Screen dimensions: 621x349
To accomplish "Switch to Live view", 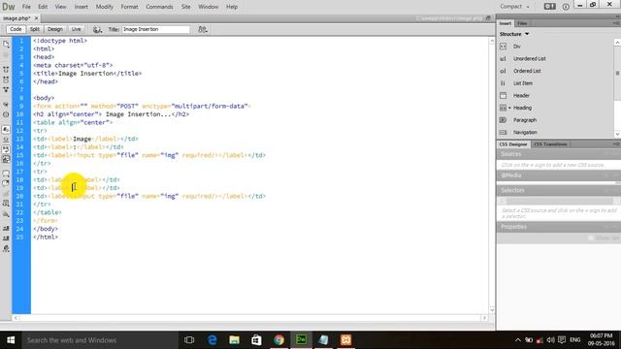I will [76, 29].
